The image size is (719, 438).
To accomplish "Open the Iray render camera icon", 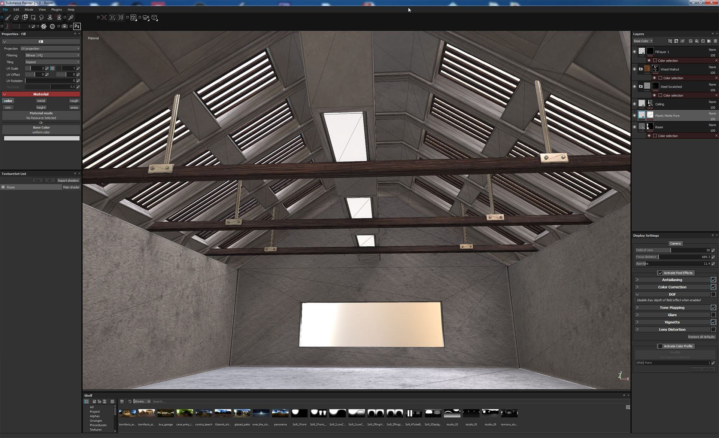I will coord(64,26).
